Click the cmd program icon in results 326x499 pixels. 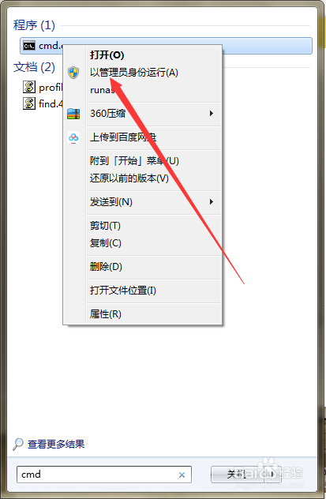pyautogui.click(x=29, y=46)
